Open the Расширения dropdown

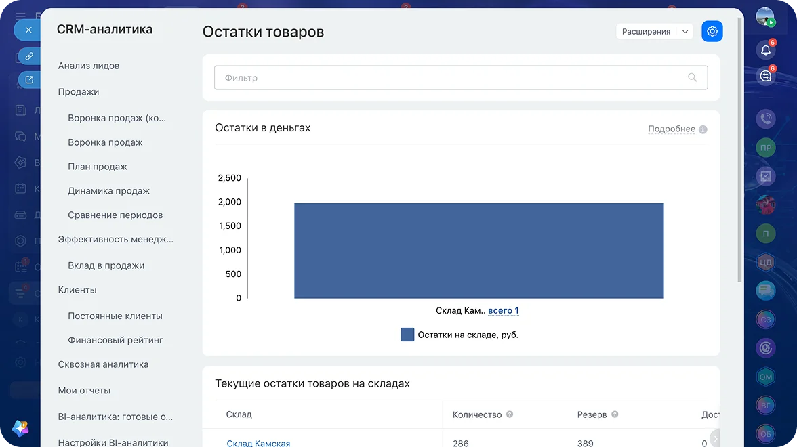[654, 31]
